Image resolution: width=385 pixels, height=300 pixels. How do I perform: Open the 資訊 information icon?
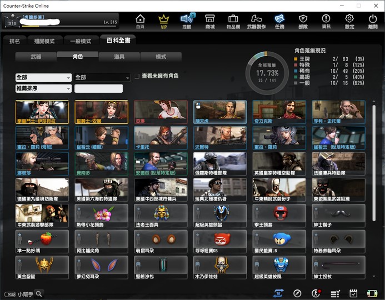pos(326,21)
